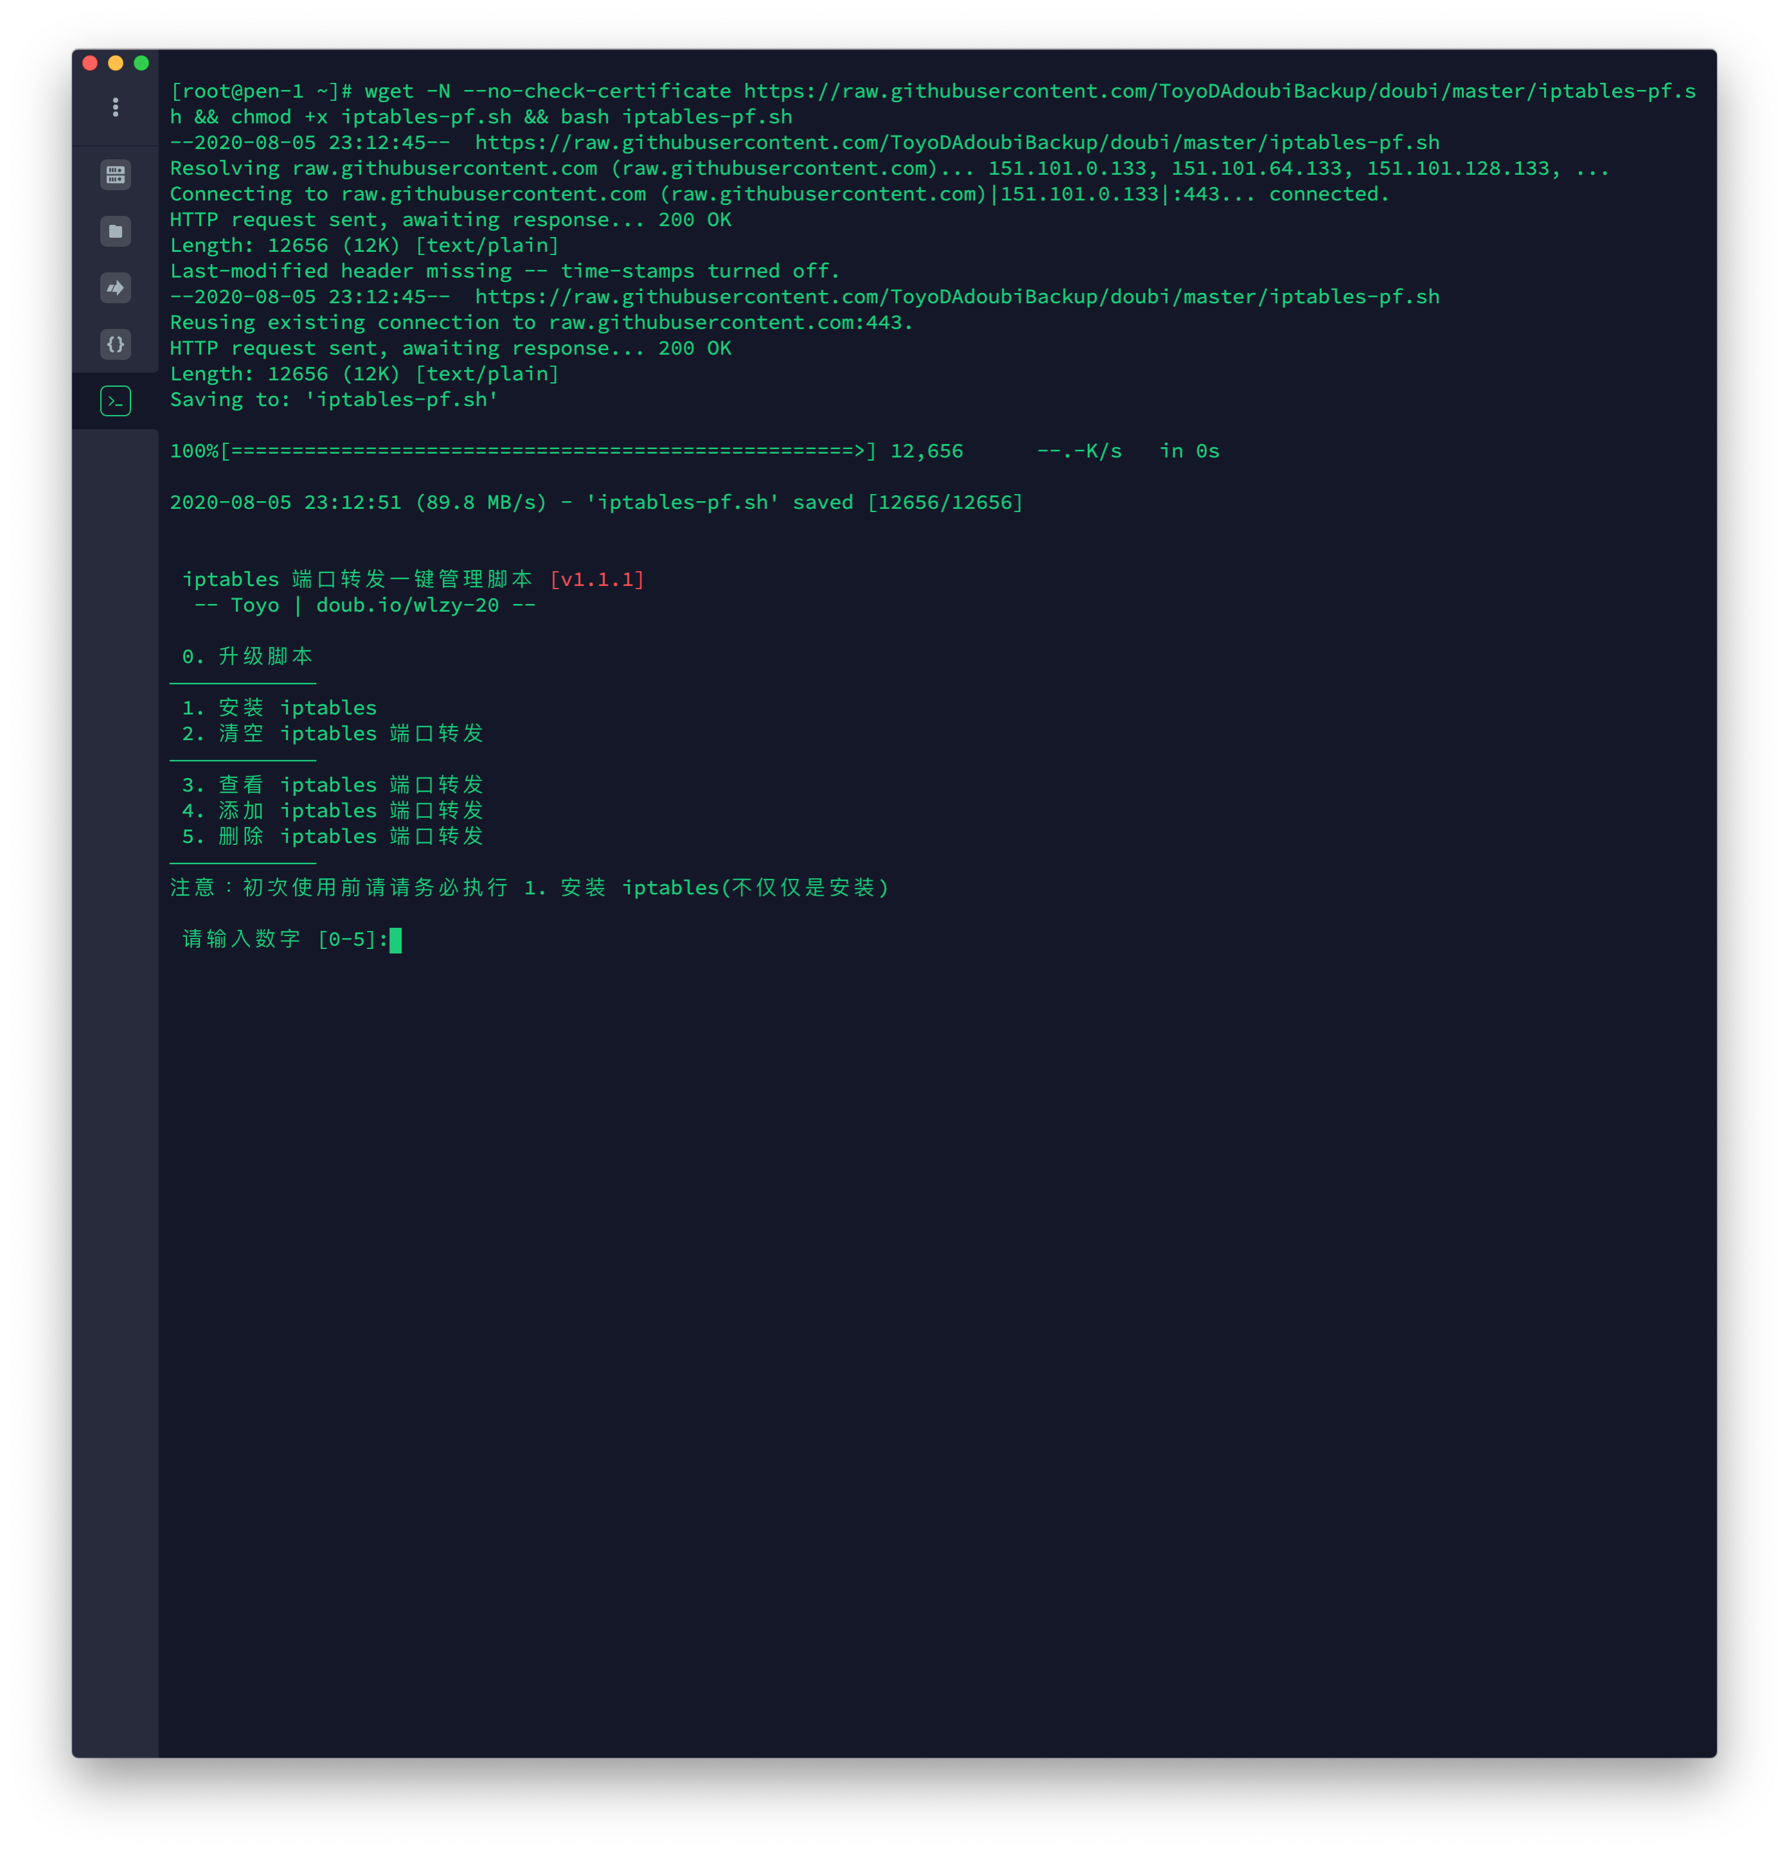Select the active Terminal tab icon
The height and width of the screenshot is (1853, 1789).
(x=116, y=401)
